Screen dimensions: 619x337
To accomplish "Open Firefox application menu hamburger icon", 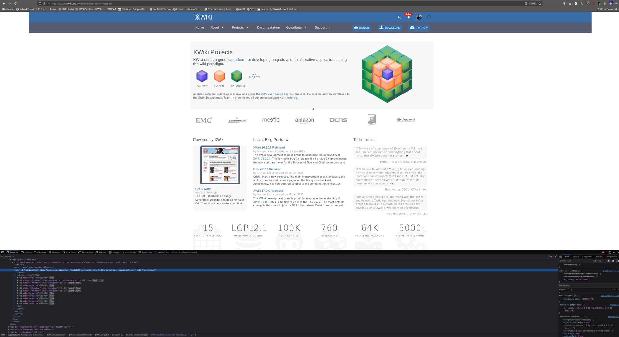I will click(x=616, y=3).
